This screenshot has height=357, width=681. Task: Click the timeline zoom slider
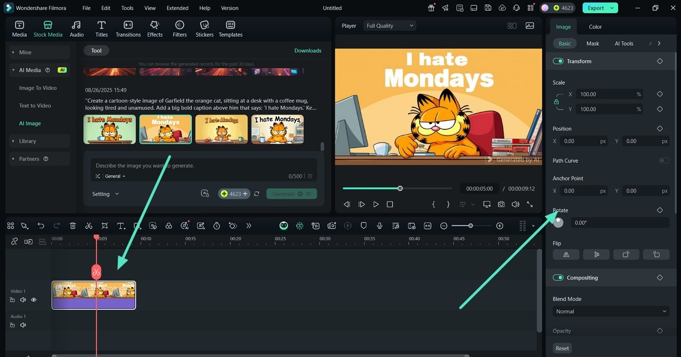click(x=470, y=226)
